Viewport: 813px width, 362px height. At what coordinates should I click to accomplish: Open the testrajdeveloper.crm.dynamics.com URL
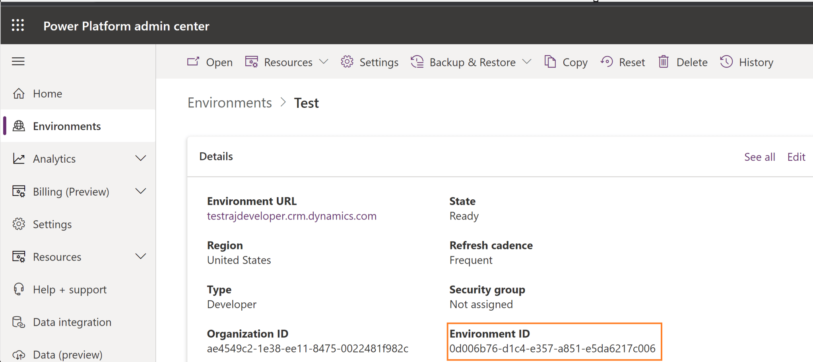click(x=291, y=216)
